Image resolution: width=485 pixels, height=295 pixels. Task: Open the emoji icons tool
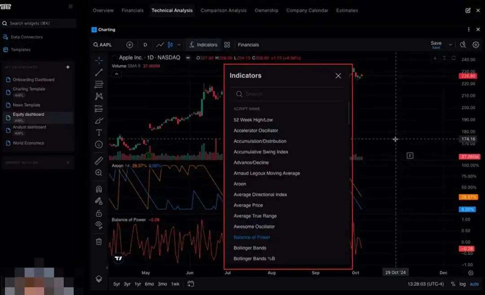99,145
